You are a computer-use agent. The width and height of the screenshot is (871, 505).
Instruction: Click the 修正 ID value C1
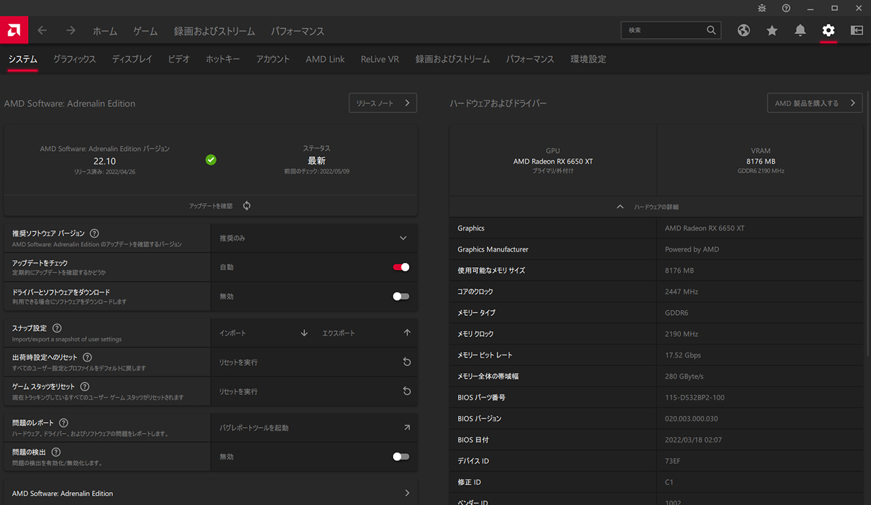pyautogui.click(x=669, y=482)
